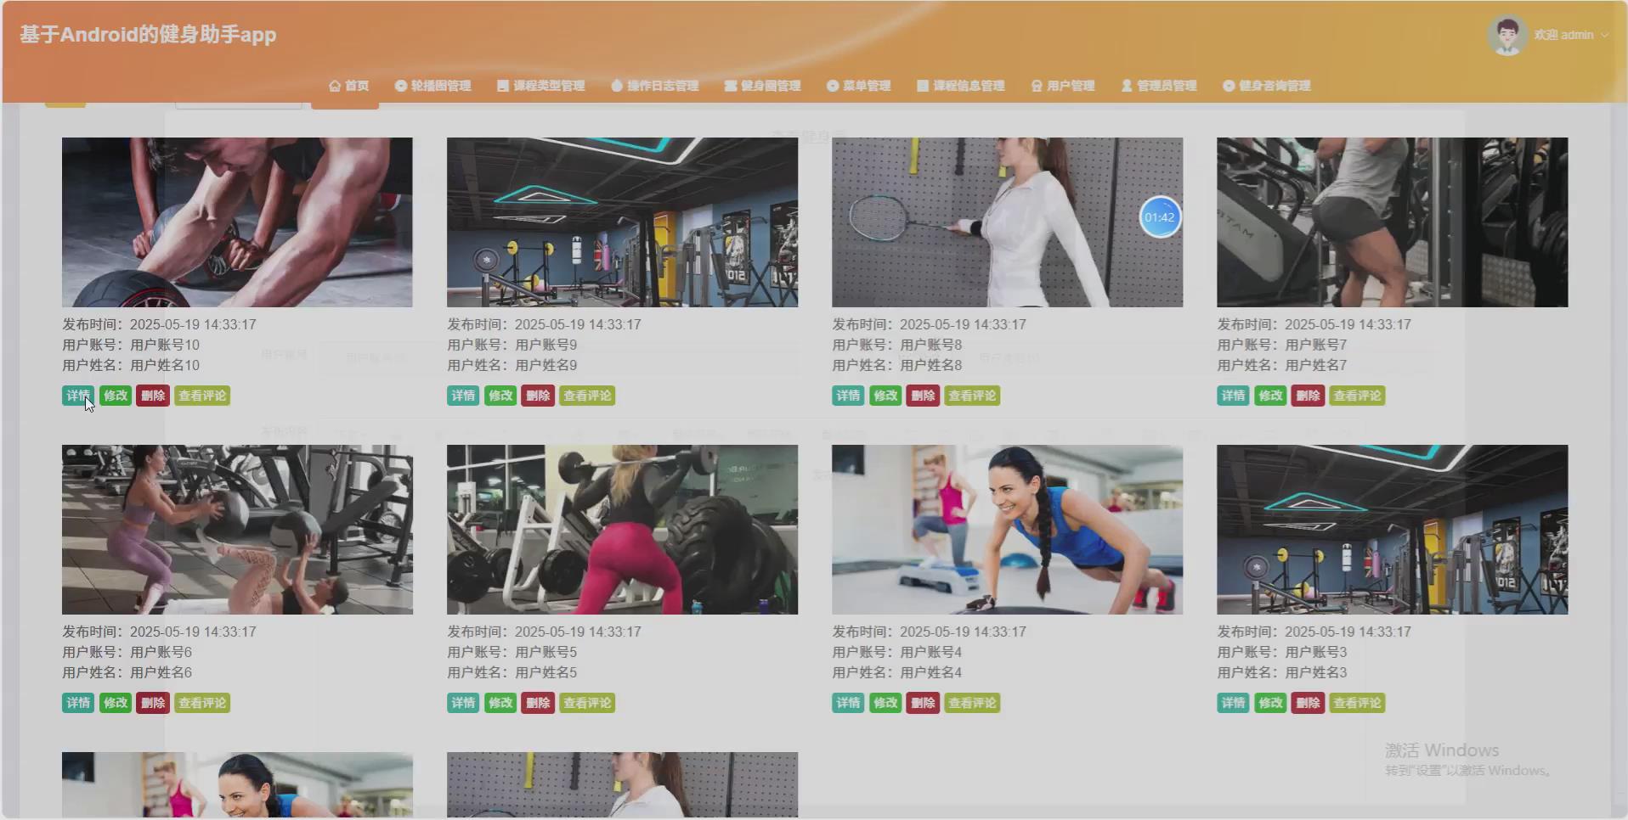
Task: Click the home icon beside 首页
Action: click(334, 85)
